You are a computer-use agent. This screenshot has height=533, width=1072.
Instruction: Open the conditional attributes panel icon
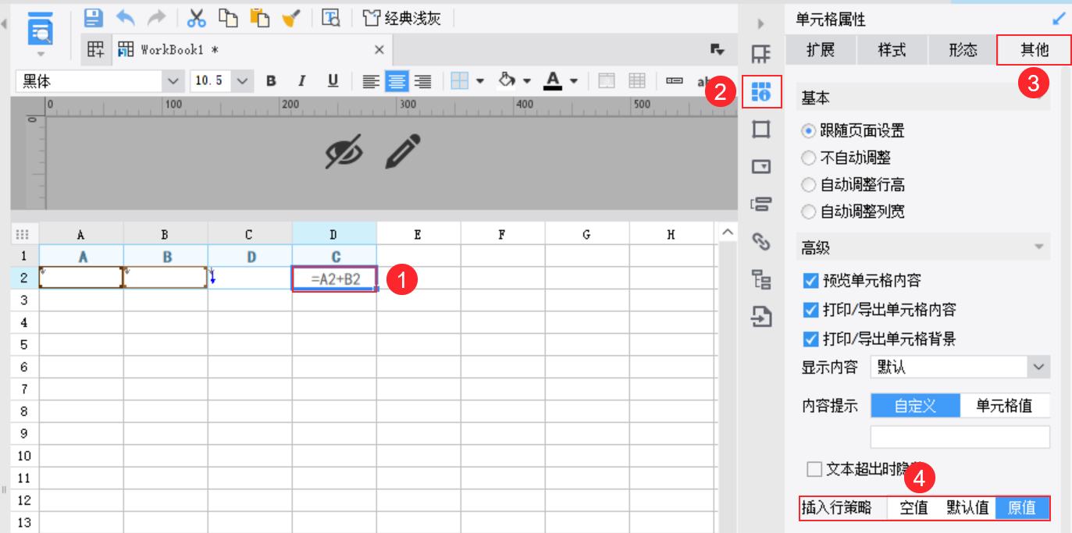coord(761,204)
